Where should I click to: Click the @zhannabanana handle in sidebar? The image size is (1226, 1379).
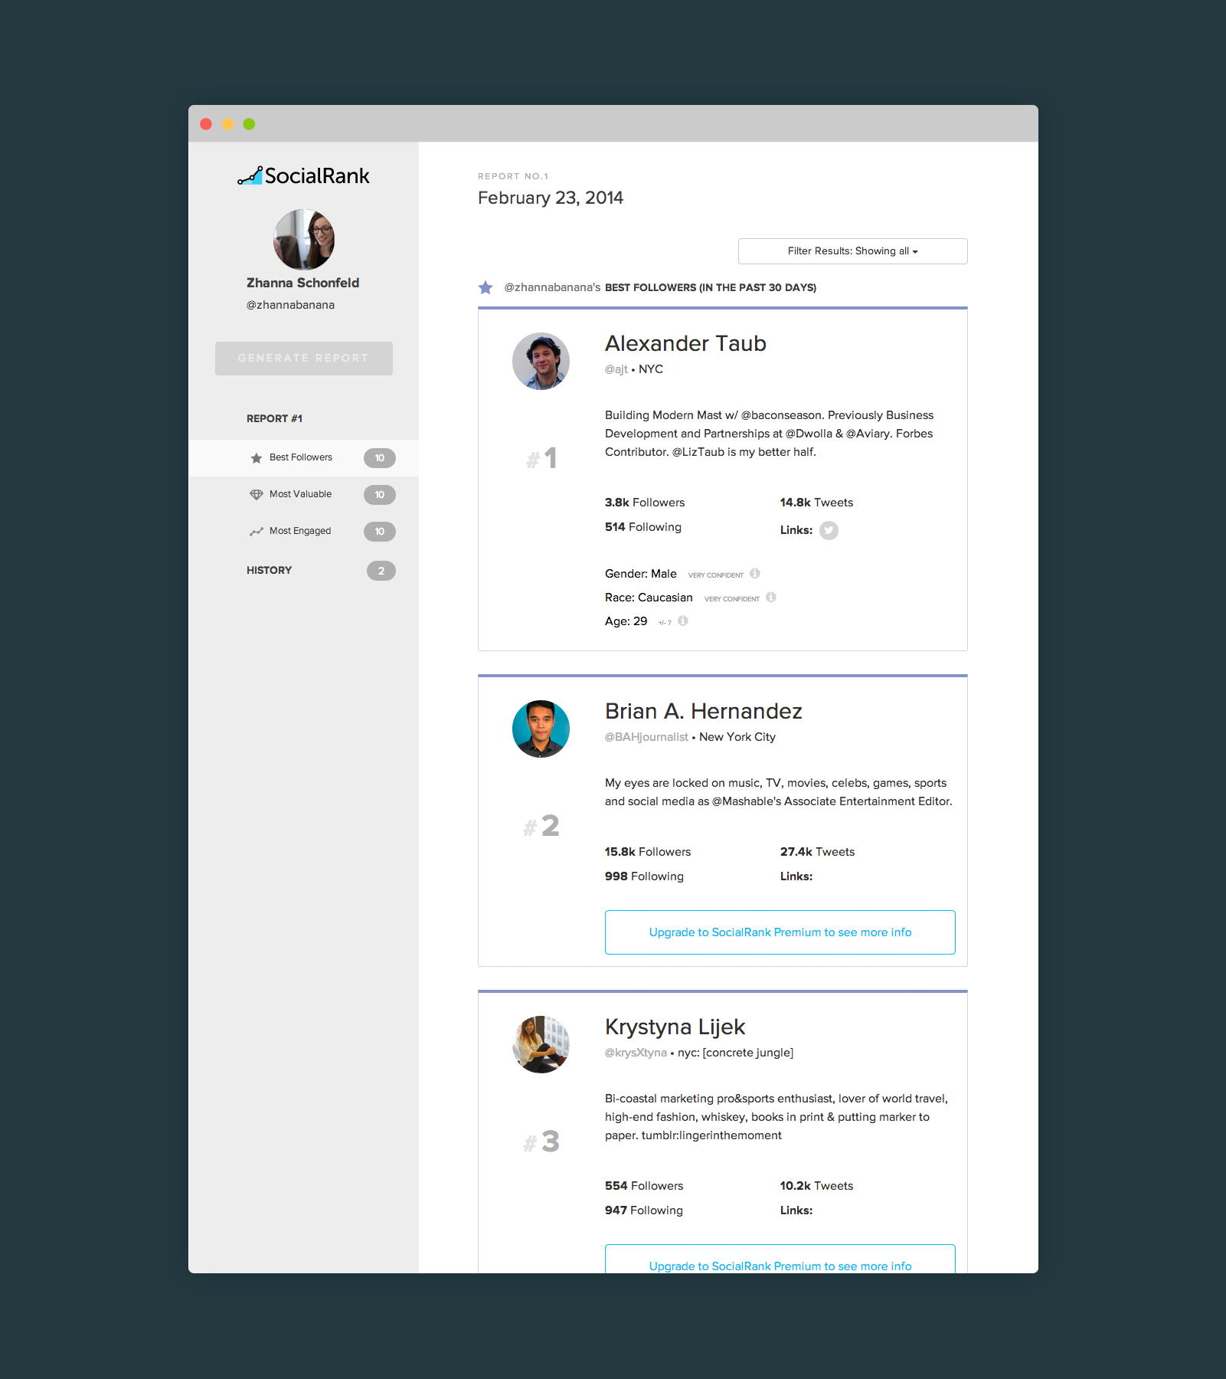click(290, 305)
